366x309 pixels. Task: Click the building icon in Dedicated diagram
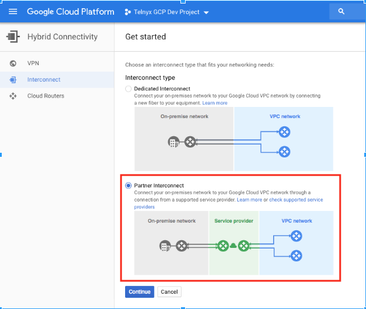tap(174, 142)
